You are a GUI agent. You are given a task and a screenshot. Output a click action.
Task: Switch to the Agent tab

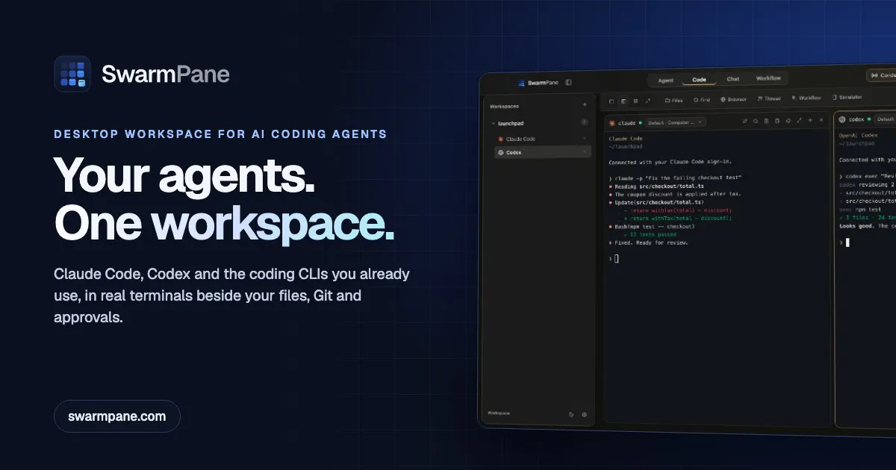tap(666, 80)
